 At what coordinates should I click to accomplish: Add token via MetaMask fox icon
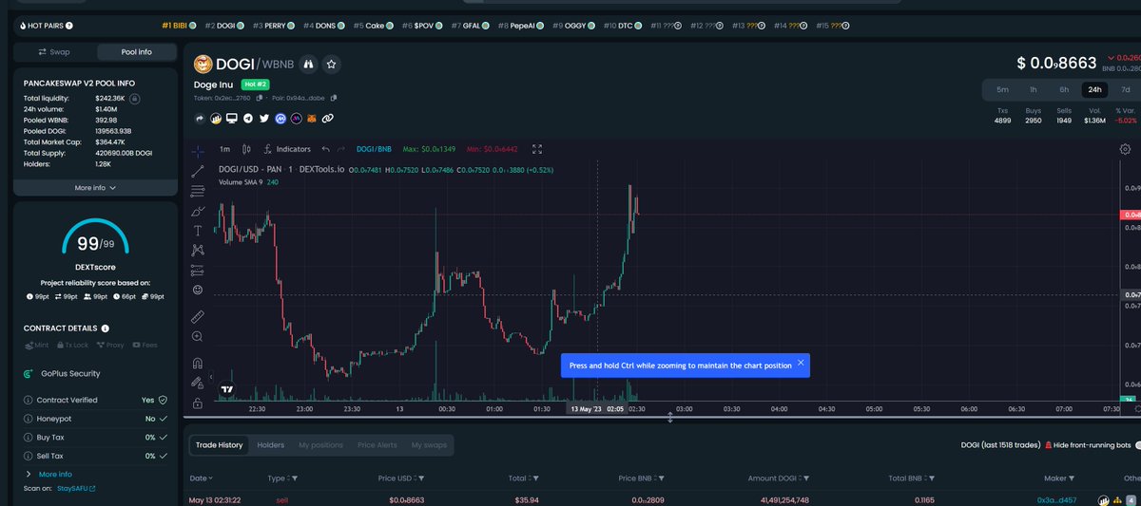tap(312, 119)
